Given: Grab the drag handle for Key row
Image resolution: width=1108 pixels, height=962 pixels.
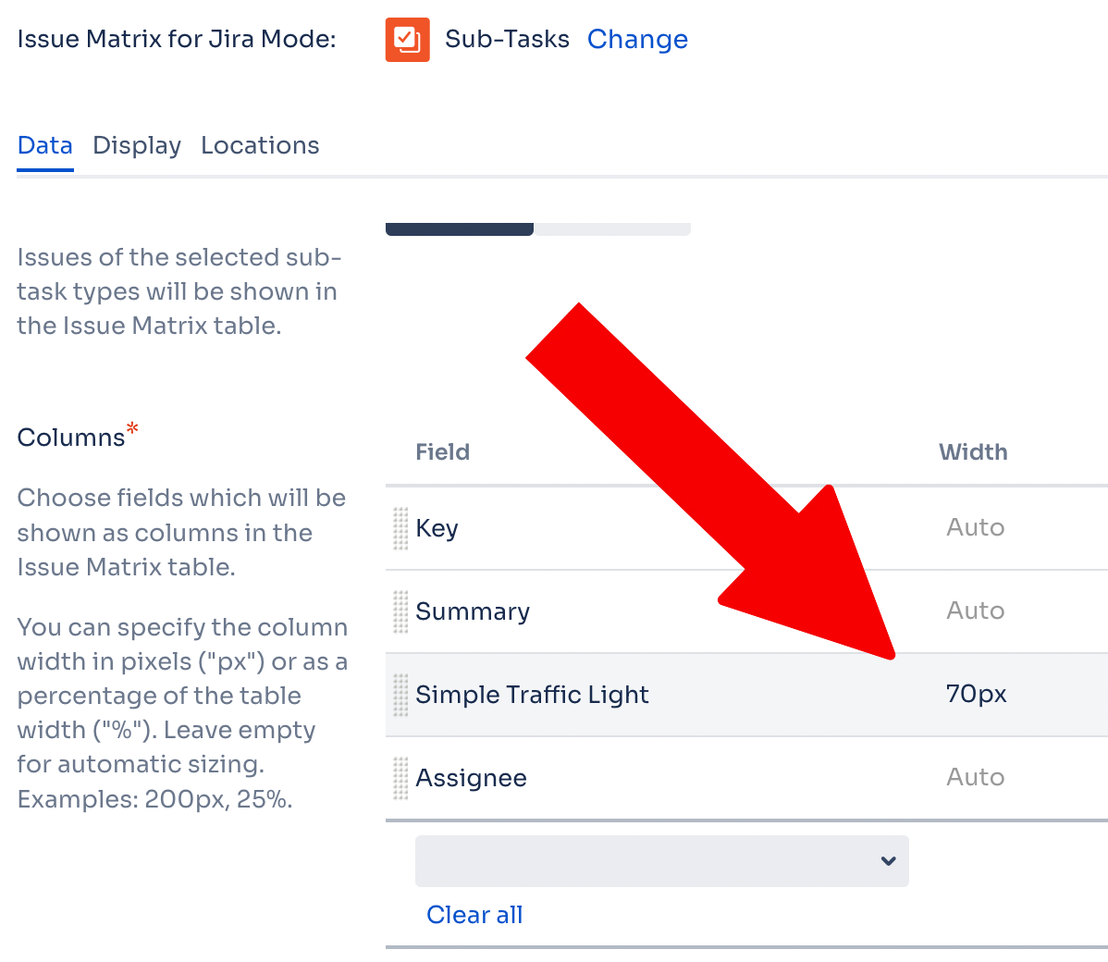Looking at the screenshot, I should [400, 528].
